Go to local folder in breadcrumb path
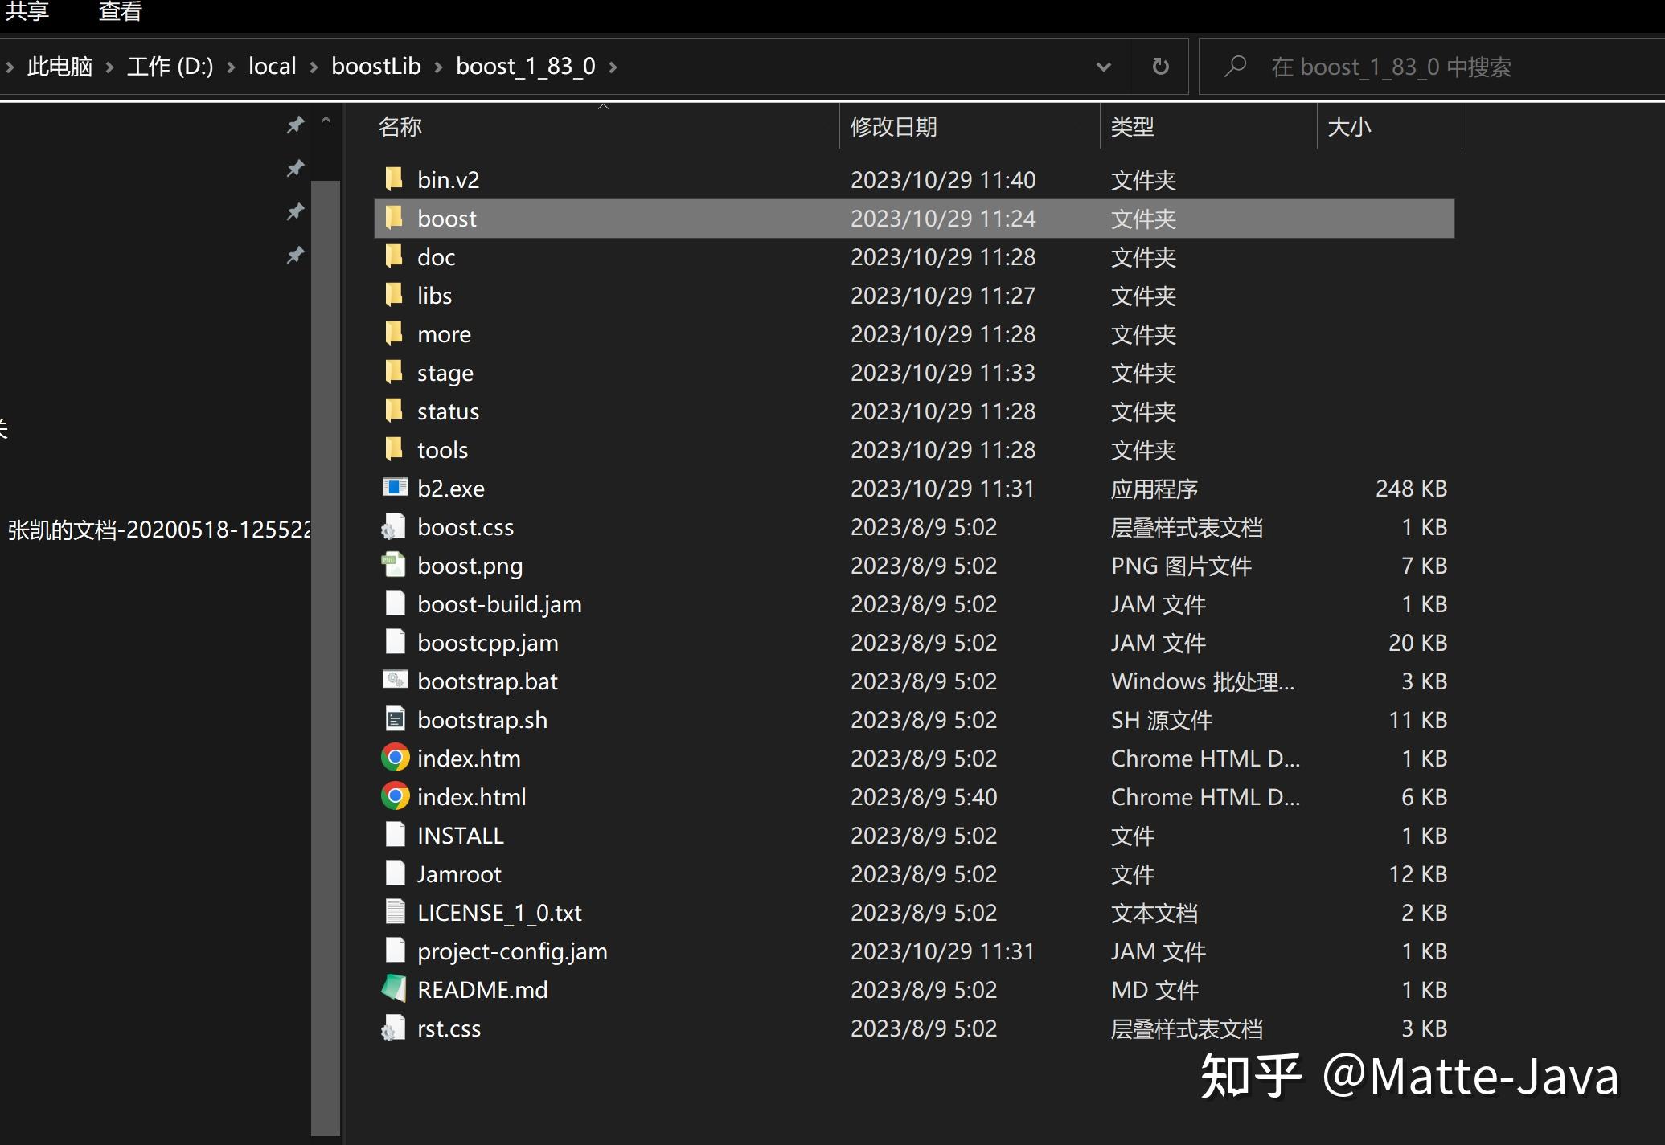This screenshot has height=1145, width=1665. tap(272, 66)
